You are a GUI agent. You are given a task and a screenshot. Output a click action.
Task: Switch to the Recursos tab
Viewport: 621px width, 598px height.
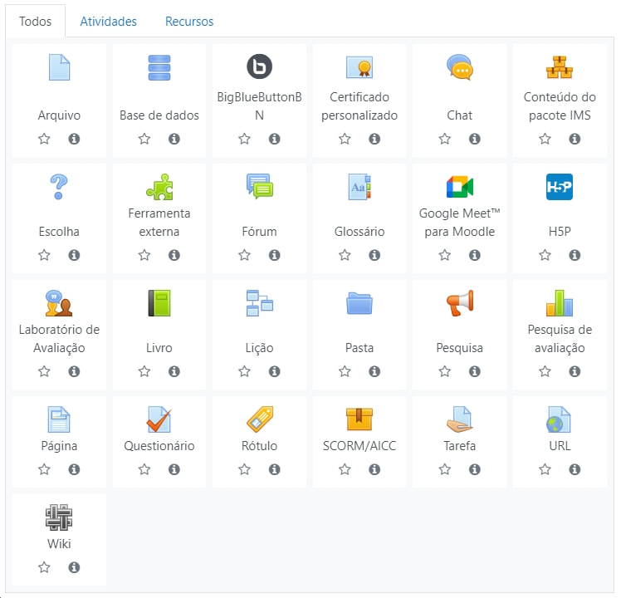coord(189,22)
